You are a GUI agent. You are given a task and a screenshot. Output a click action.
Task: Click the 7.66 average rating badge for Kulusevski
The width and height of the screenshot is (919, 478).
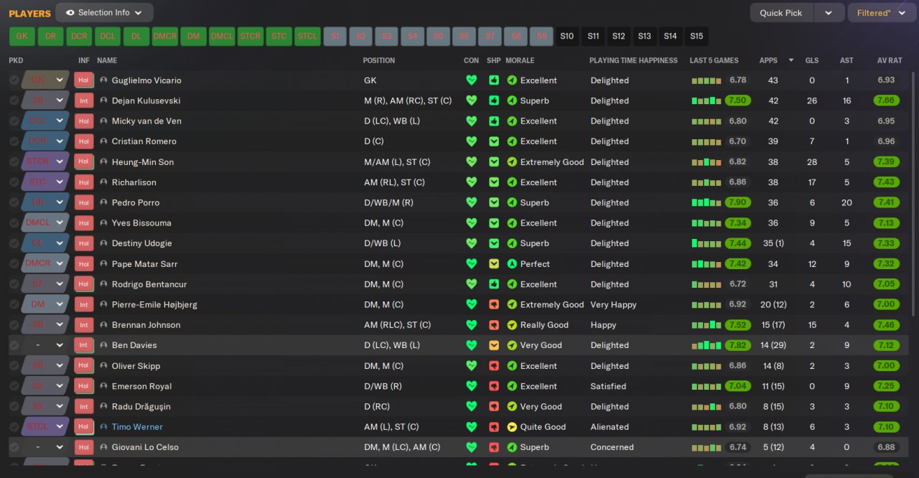pos(886,100)
